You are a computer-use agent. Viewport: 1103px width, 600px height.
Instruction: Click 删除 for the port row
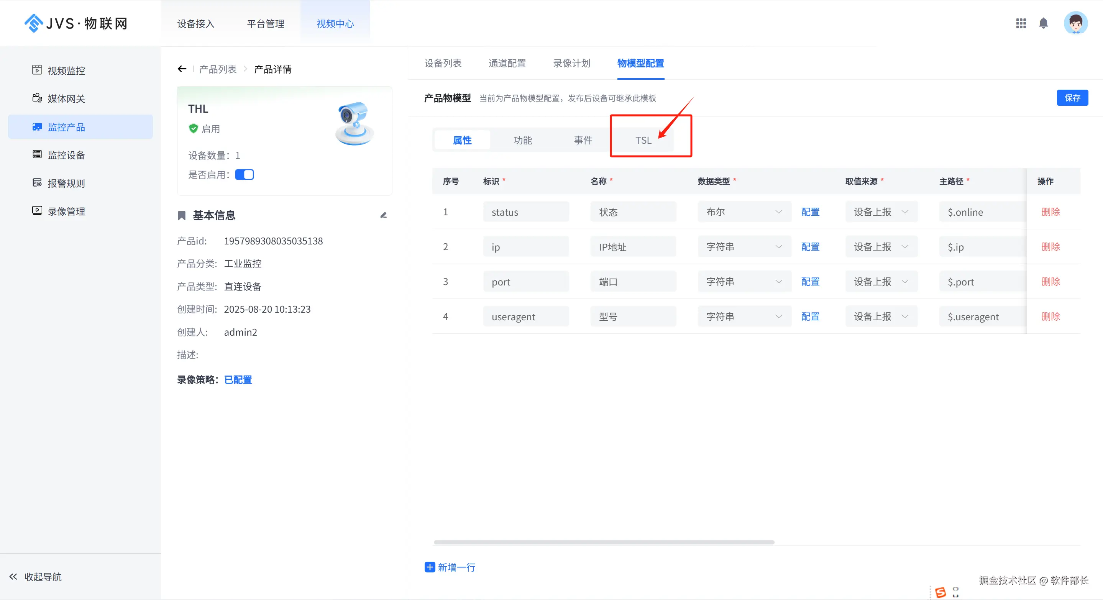pyautogui.click(x=1050, y=282)
